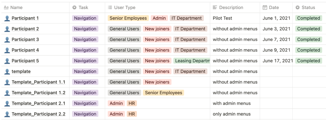Click the person icon beside the template row
326x120 pixels.
coord(7,72)
